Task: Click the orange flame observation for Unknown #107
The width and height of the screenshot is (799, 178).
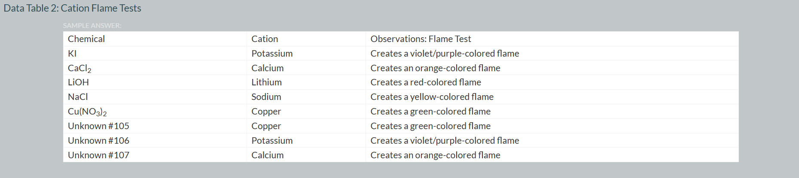Action: pos(435,155)
